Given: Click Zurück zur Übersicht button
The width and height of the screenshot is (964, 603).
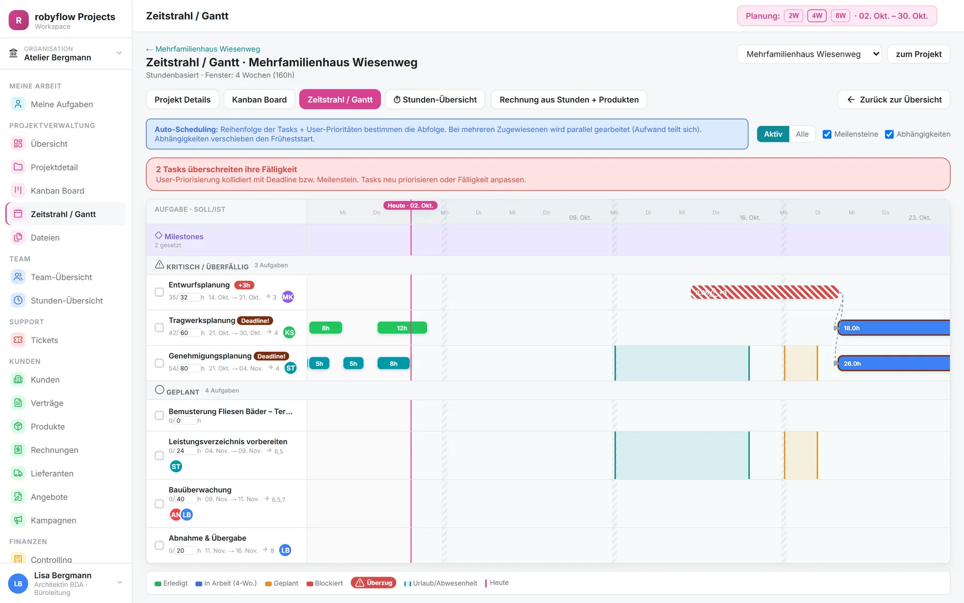Looking at the screenshot, I should (894, 100).
